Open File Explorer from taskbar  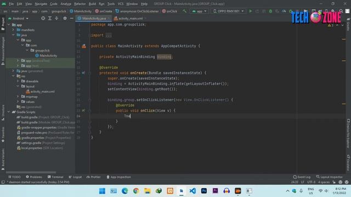[148, 191]
